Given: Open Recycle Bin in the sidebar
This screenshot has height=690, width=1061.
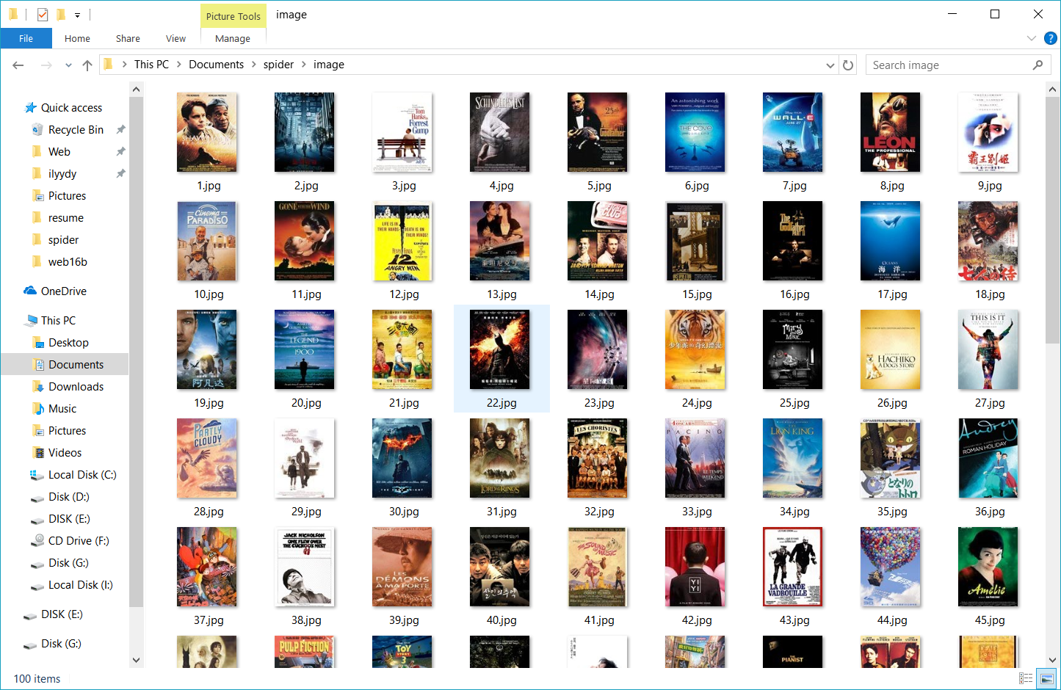Looking at the screenshot, I should pyautogui.click(x=76, y=130).
